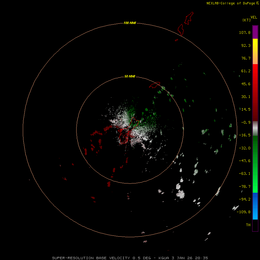Image resolution: width=260 pixels, height=260 pixels.
Task: Click the 76.7 scale value
Action: point(246,58)
